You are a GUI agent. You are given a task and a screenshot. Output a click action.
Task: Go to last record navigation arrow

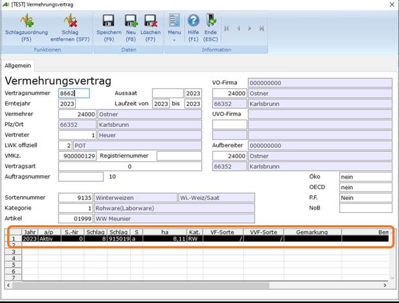[262, 28]
